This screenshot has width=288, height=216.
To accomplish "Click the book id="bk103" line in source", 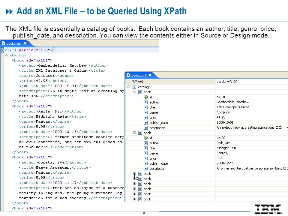I will [32, 157].
